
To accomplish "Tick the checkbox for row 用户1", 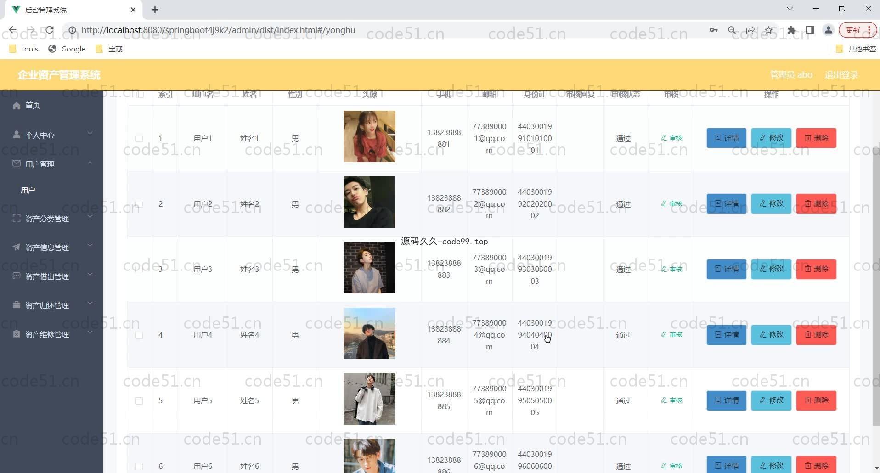I will [139, 138].
